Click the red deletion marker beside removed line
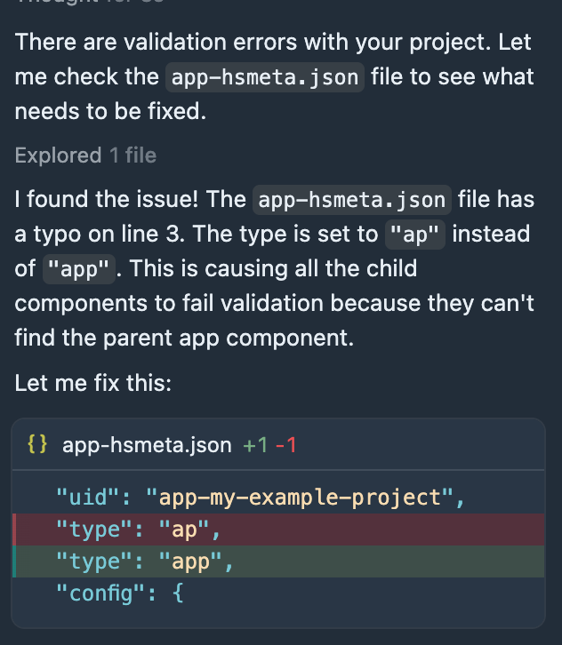Screen dimensions: 562x645 click(14, 530)
